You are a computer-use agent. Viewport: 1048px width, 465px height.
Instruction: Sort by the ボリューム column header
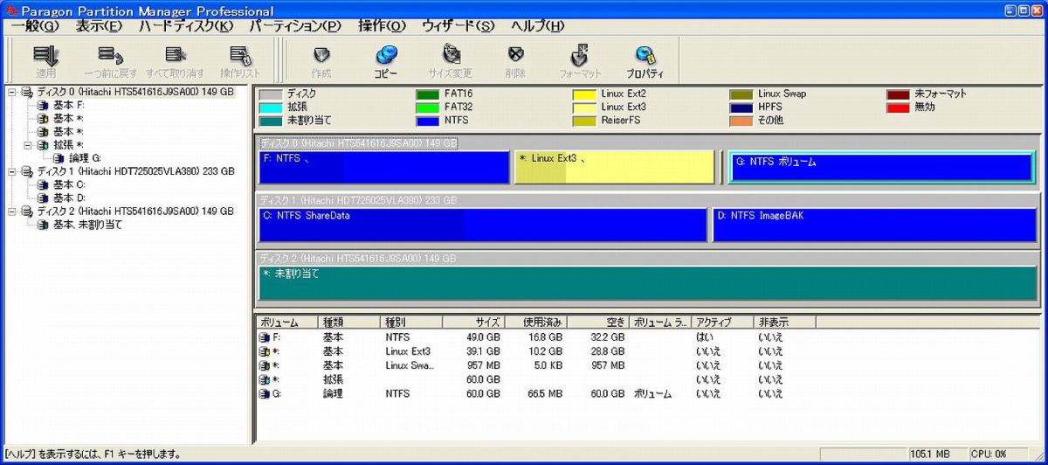pyautogui.click(x=286, y=323)
